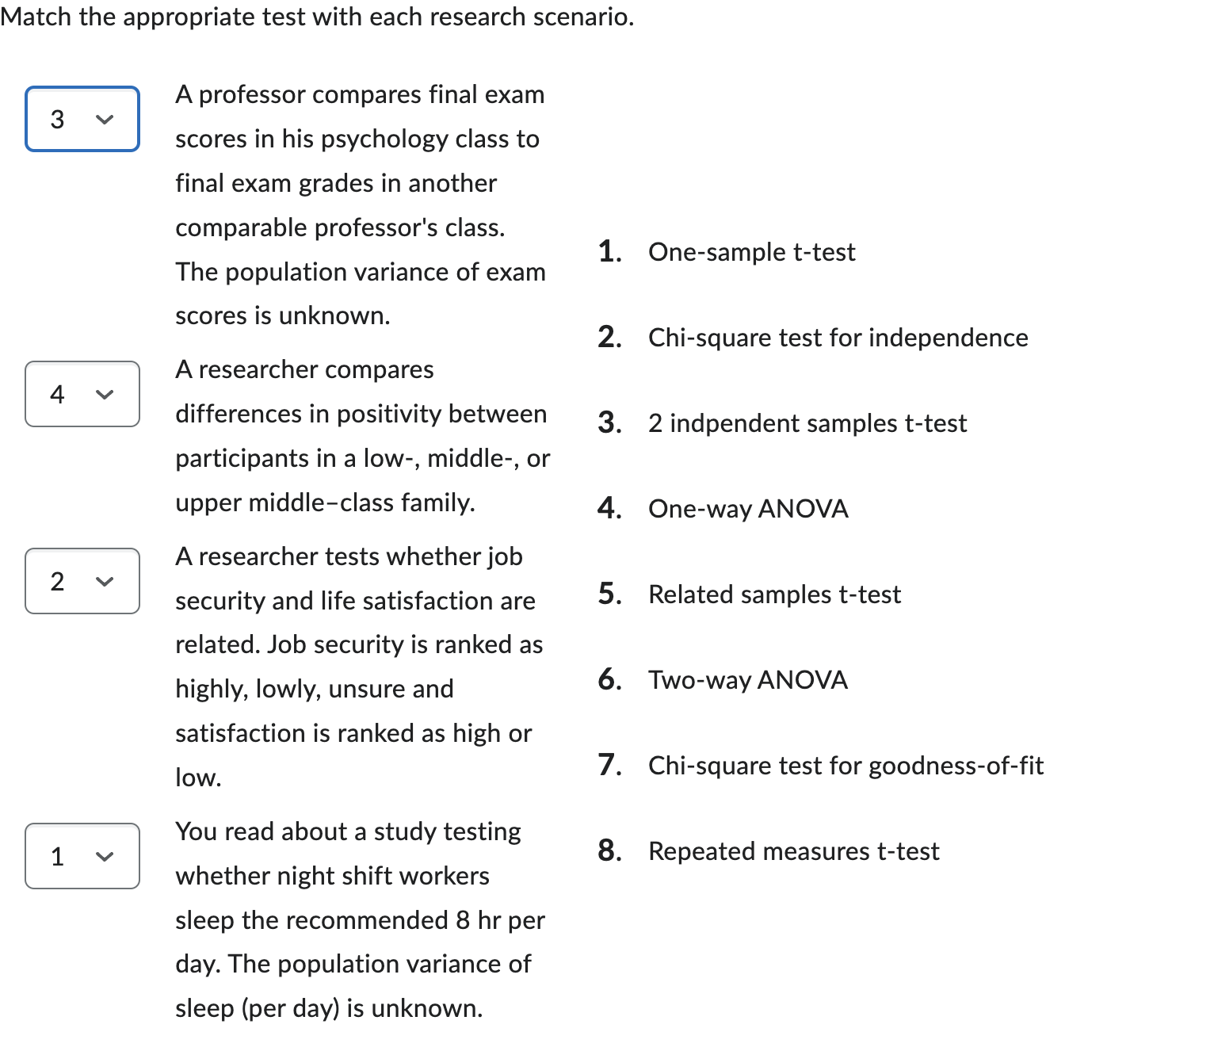Open the dropdown currently showing 2
The image size is (1214, 1051).
[82, 581]
